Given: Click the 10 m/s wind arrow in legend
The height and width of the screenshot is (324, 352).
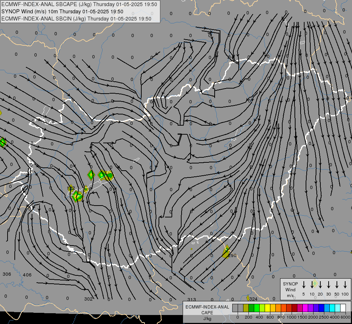Looking at the screenshot, I should click(312, 284).
